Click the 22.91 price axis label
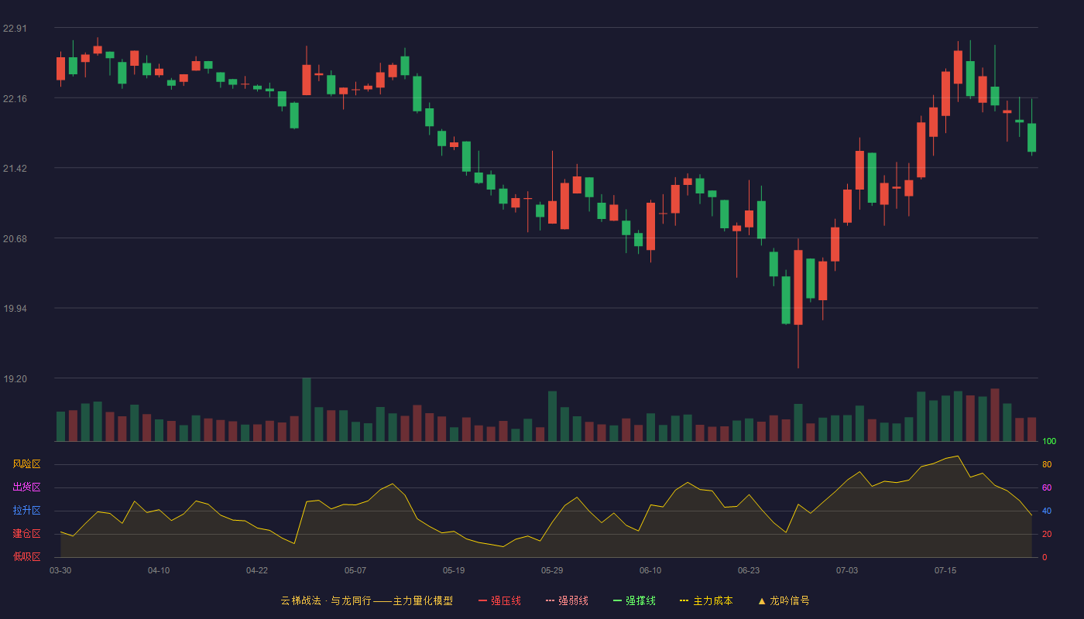Image resolution: width=1084 pixels, height=619 pixels. tap(15, 29)
